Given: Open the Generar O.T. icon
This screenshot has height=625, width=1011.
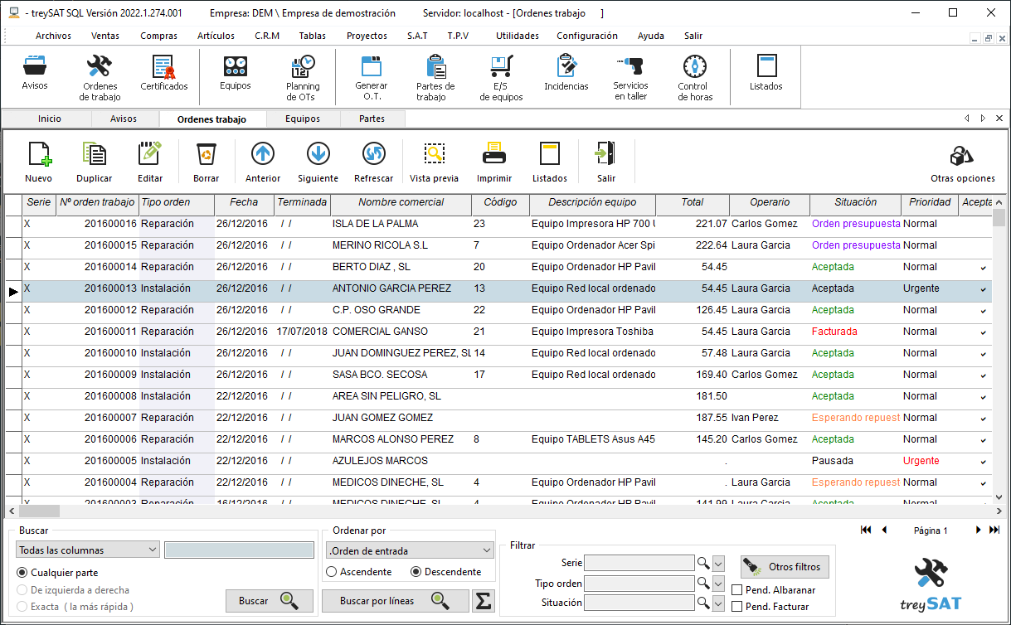Looking at the screenshot, I should coord(371,78).
